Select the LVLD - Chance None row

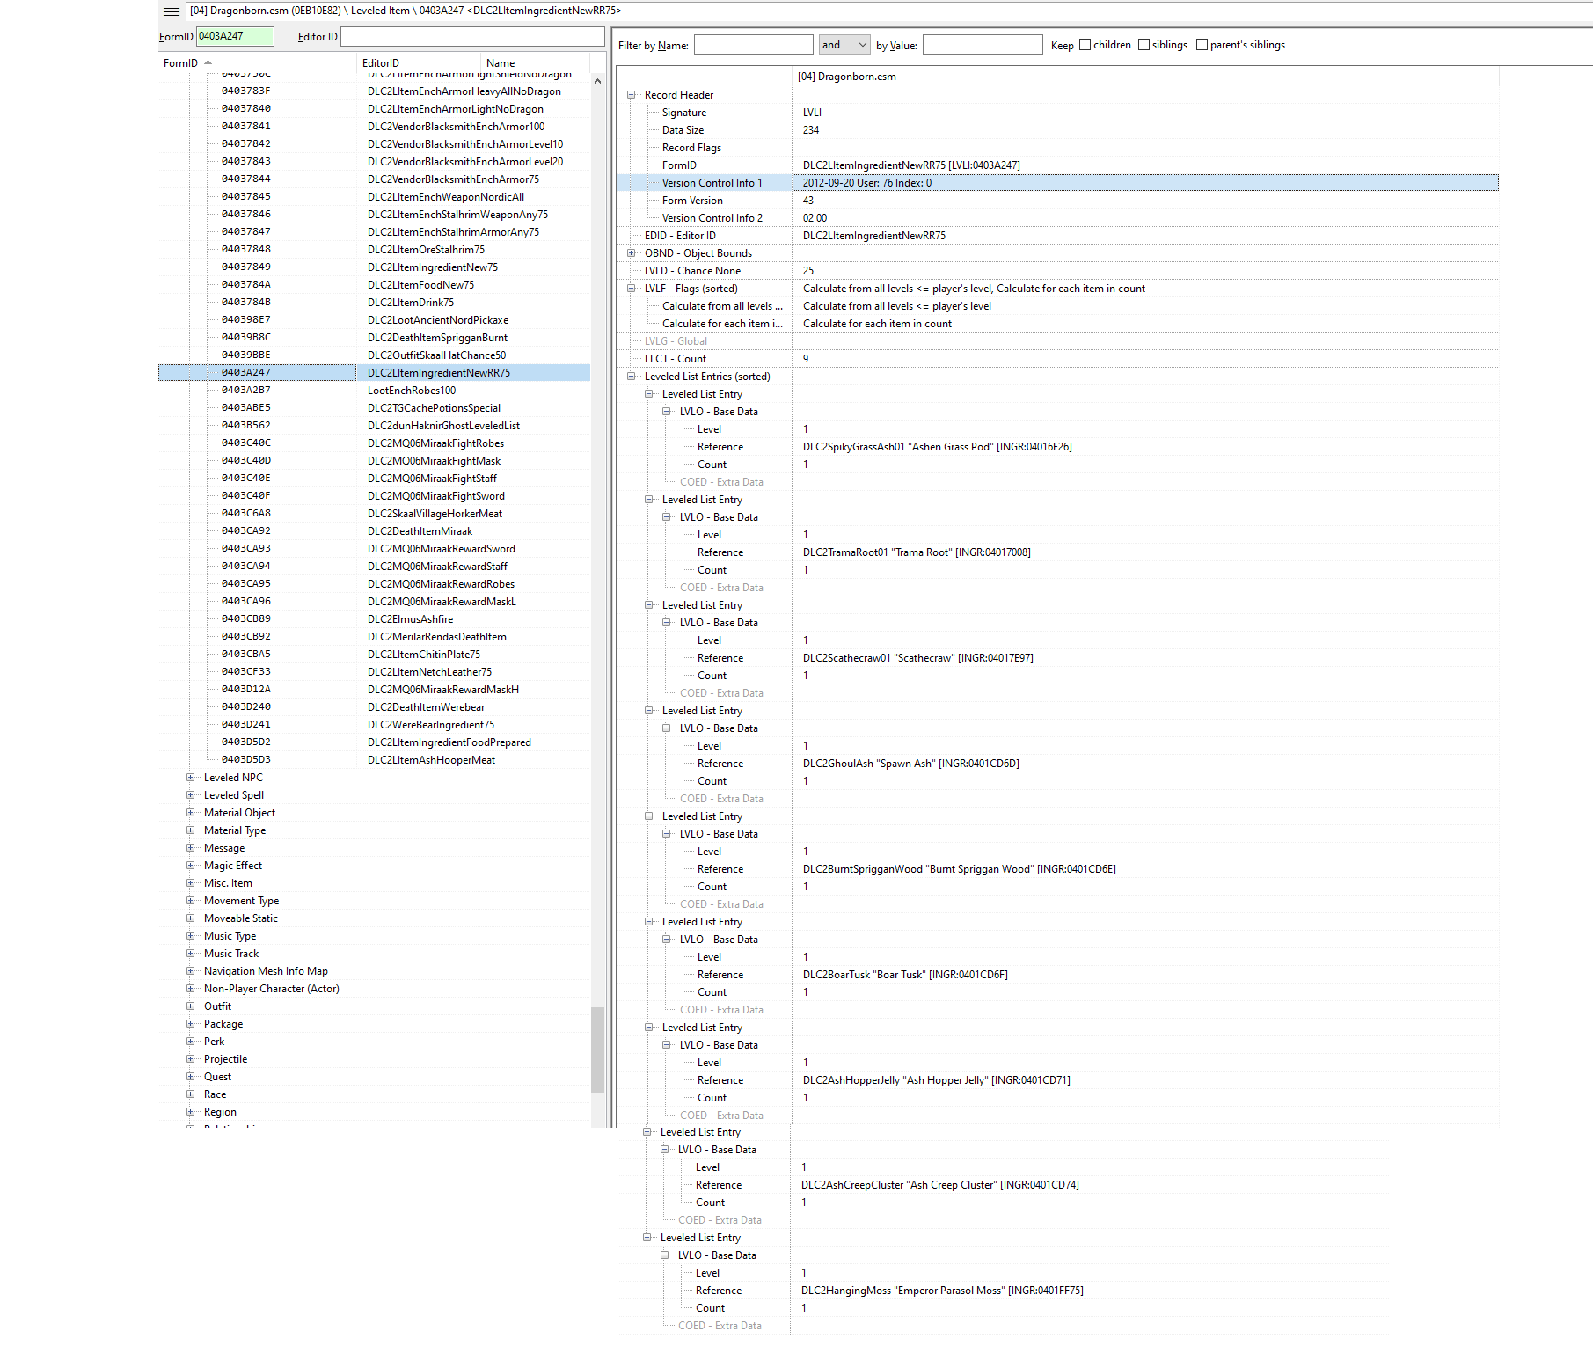point(1057,271)
